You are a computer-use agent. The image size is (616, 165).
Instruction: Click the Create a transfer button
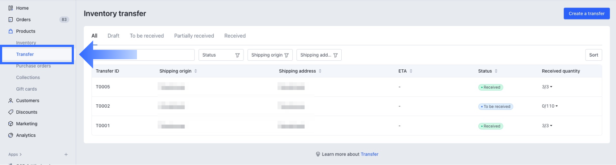point(586,13)
